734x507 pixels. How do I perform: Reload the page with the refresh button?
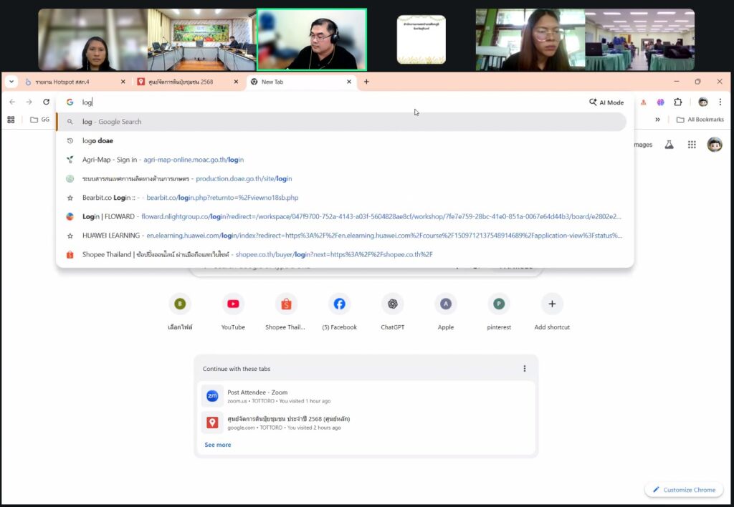47,102
